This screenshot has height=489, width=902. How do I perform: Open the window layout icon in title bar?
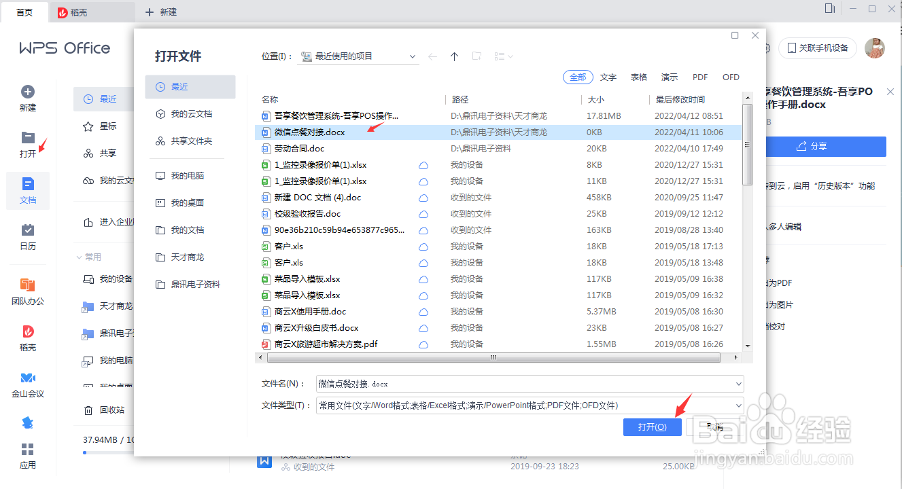829,9
